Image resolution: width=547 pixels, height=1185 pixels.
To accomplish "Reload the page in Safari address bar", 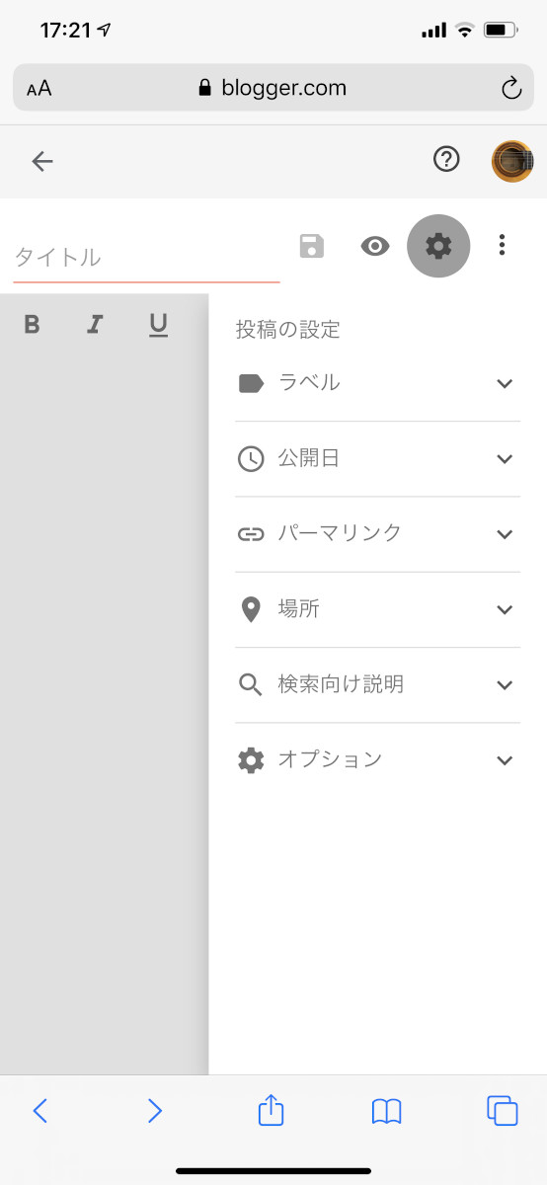I will pos(510,88).
